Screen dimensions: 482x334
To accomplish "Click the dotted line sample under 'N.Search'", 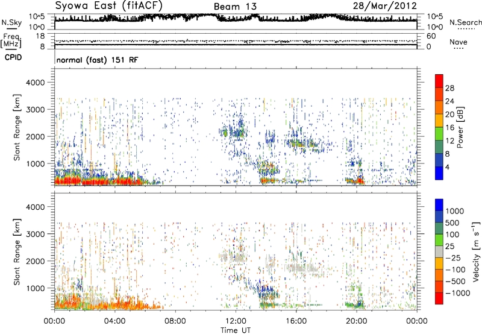I will 466,29.
